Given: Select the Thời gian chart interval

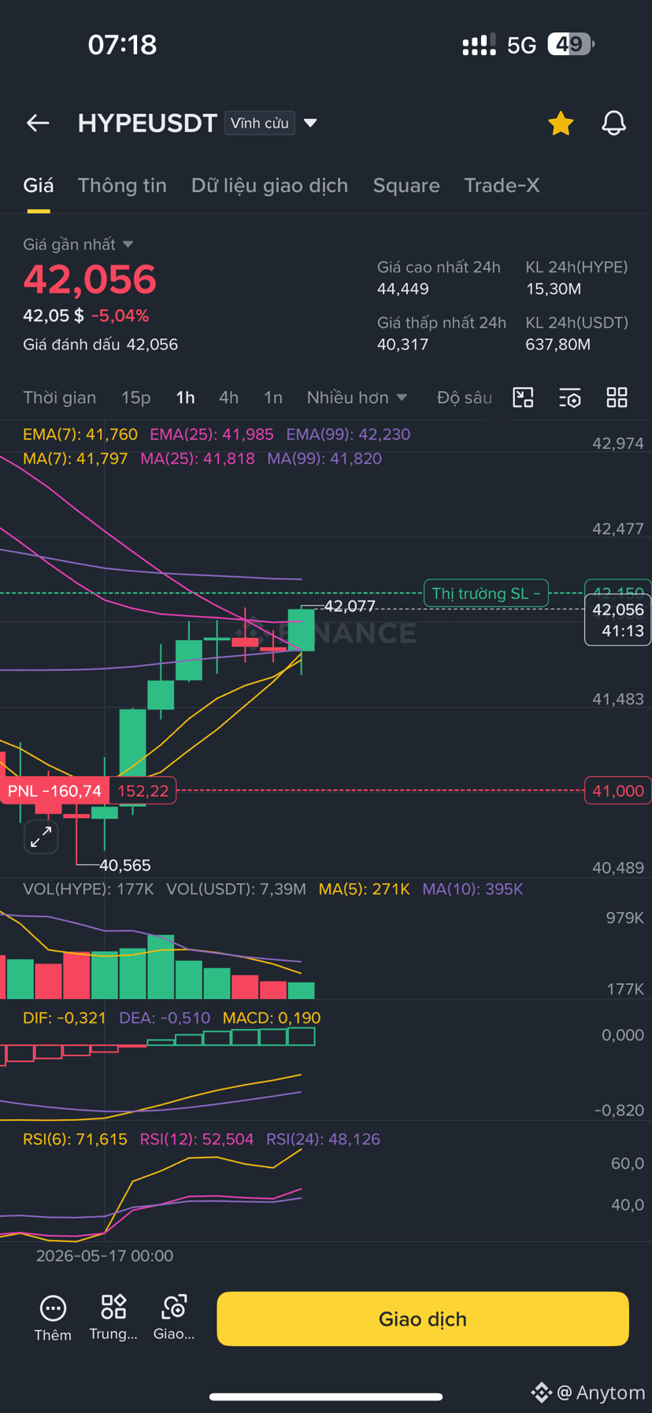Looking at the screenshot, I should [x=60, y=398].
